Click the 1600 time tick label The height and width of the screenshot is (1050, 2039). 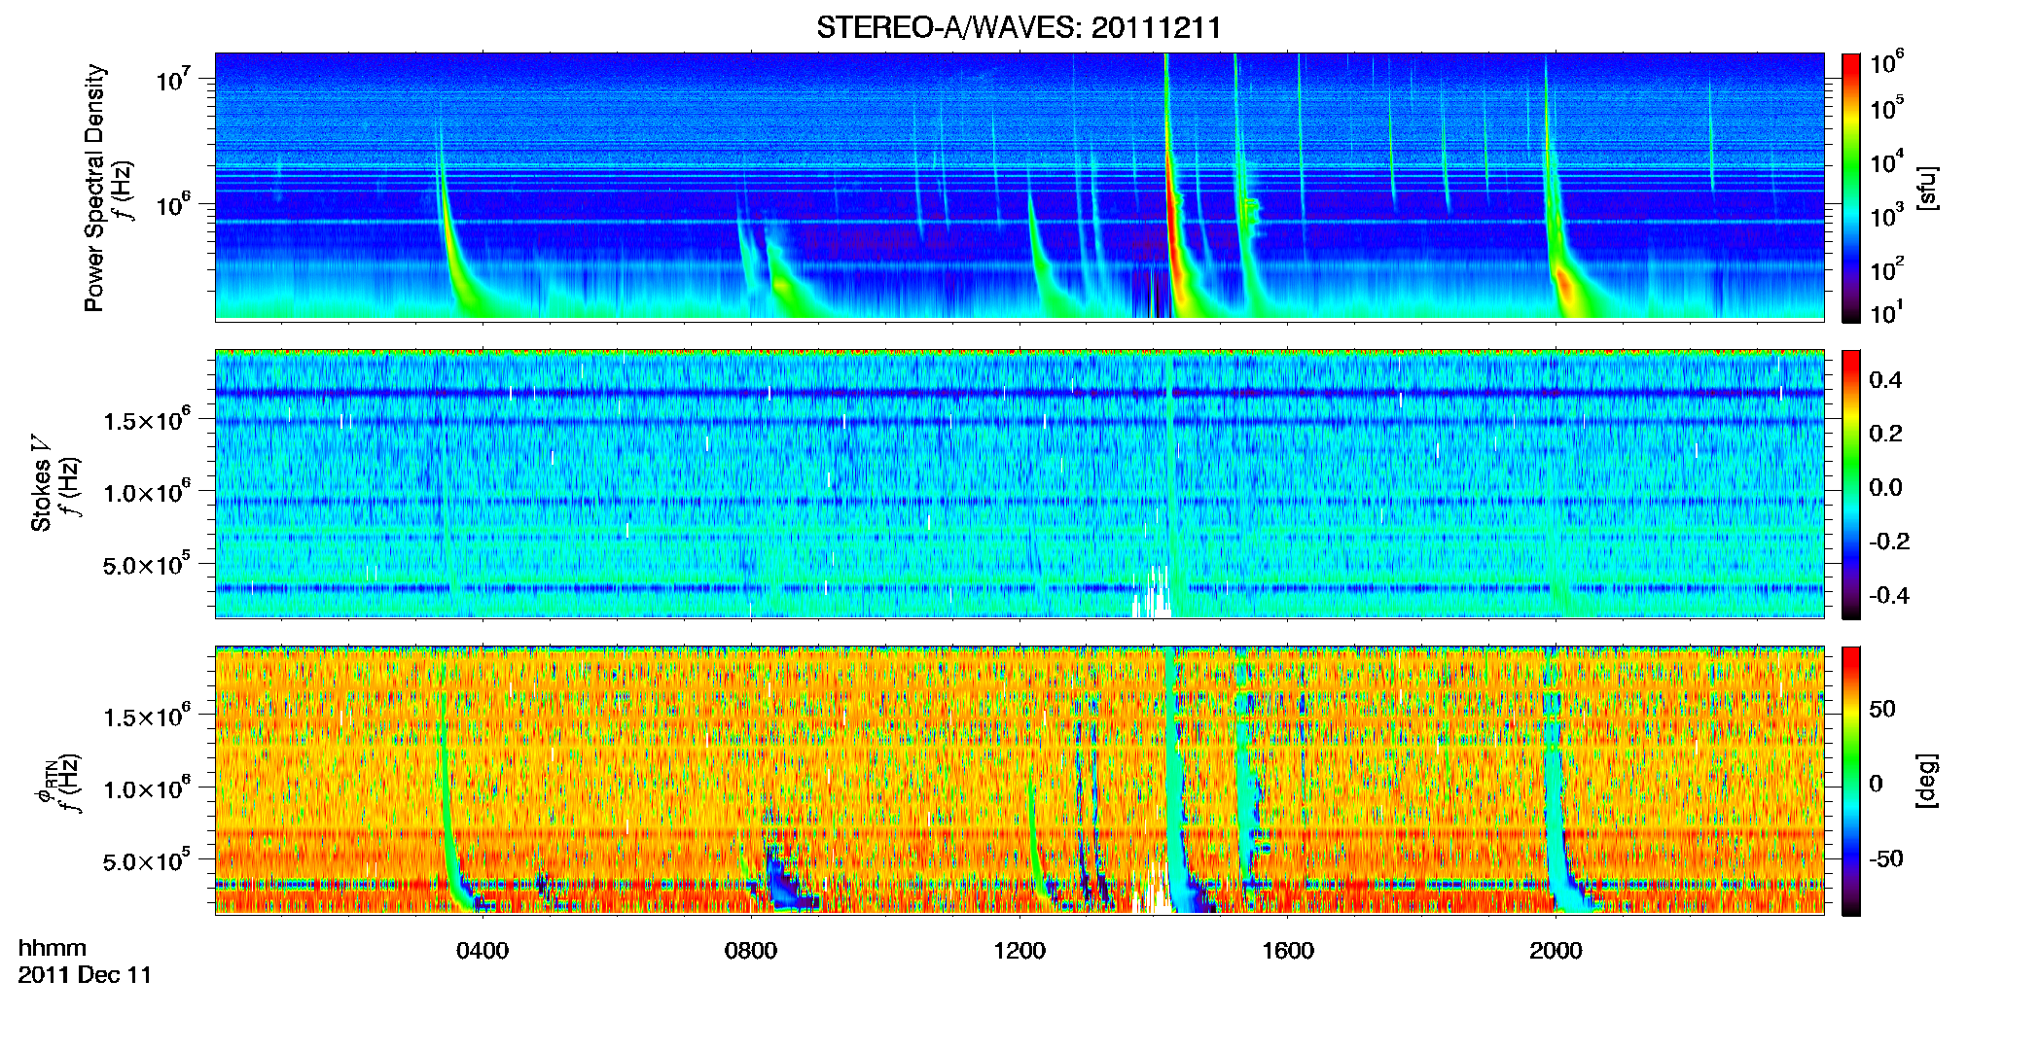pyautogui.click(x=1288, y=951)
